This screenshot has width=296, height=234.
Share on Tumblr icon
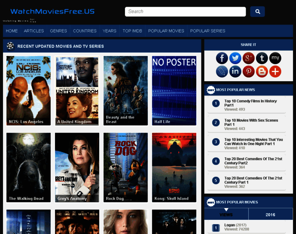click(262, 58)
